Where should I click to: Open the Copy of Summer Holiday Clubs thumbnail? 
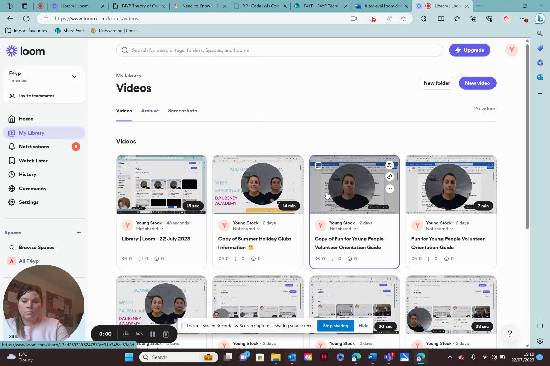pyautogui.click(x=258, y=184)
